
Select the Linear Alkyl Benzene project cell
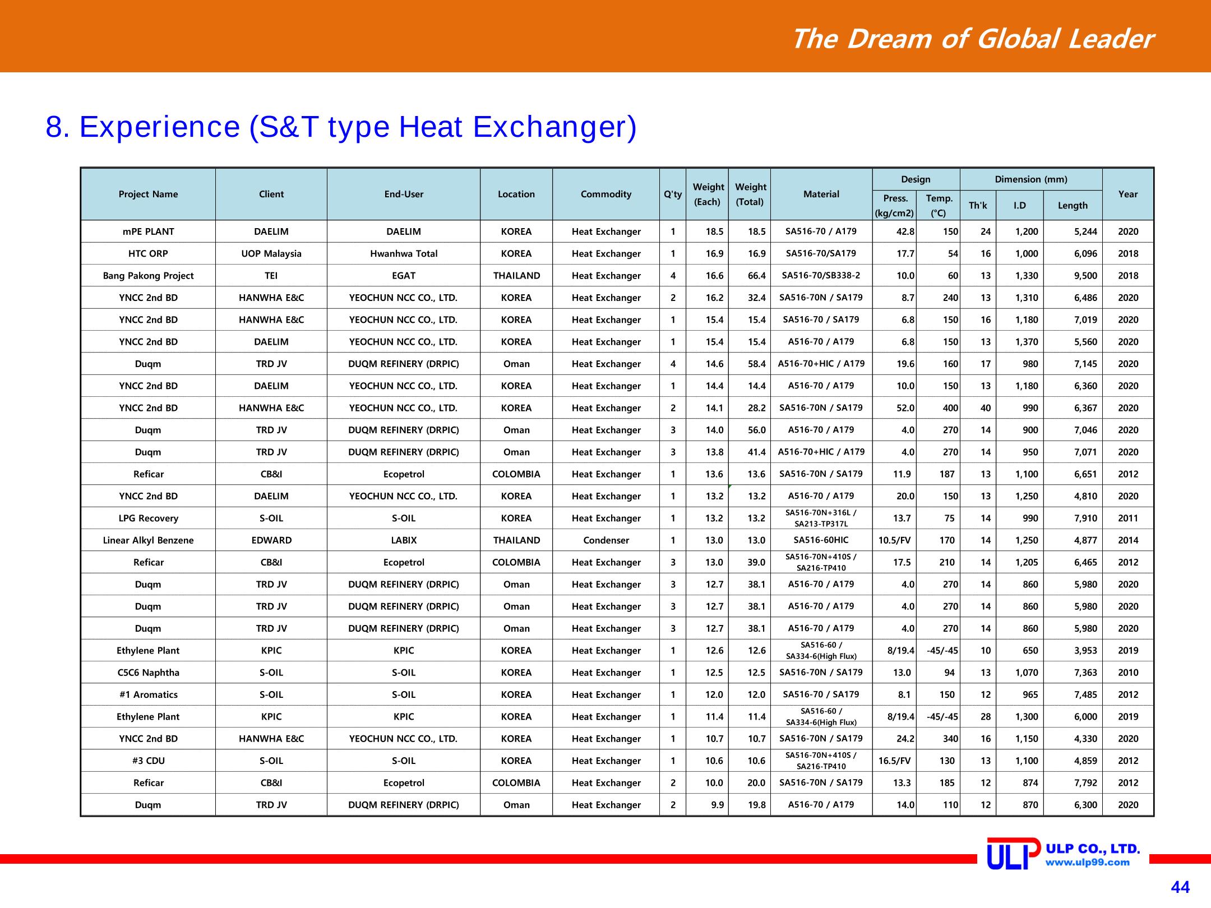click(x=149, y=540)
